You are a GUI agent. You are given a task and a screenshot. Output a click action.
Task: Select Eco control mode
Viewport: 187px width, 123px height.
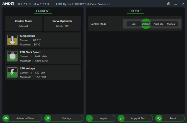click(x=133, y=24)
